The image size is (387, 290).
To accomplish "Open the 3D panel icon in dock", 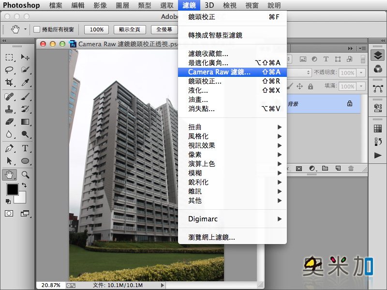I will 378,108.
